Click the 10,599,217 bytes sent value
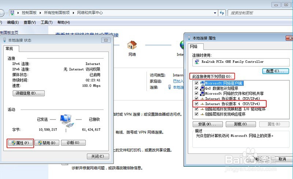The width and height of the screenshot is (293, 179). [x=48, y=130]
